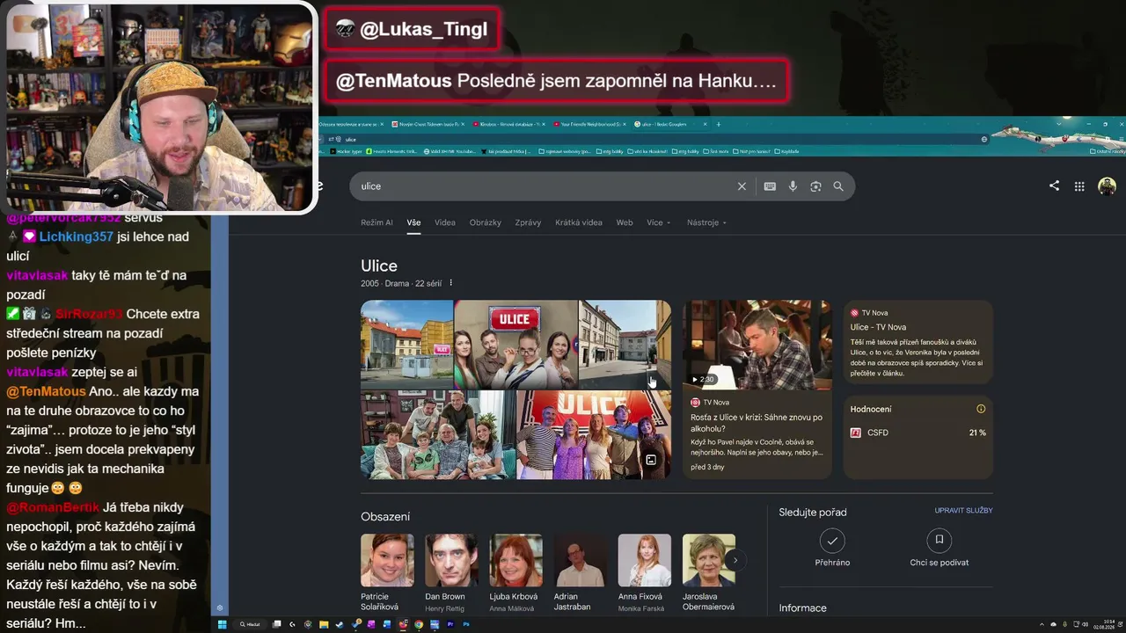This screenshot has height=633, width=1126.
Task: Switch to the Web results tab
Action: (625, 222)
